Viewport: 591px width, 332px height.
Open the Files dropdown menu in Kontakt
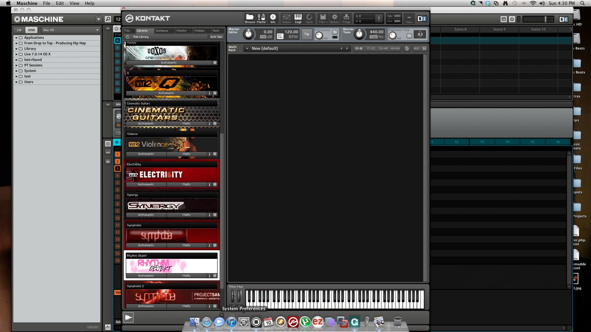click(323, 18)
